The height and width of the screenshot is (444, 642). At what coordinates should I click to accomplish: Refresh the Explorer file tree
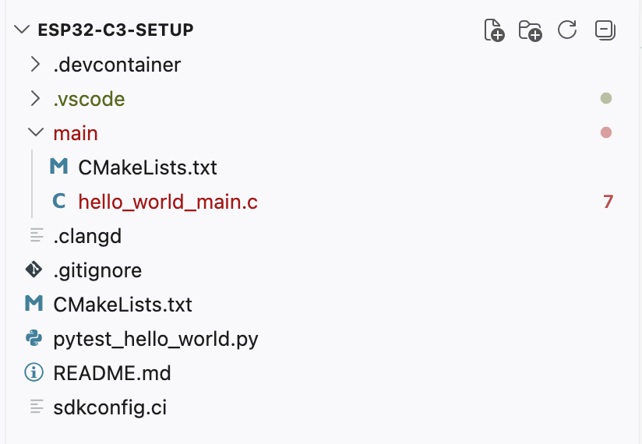pos(567,30)
